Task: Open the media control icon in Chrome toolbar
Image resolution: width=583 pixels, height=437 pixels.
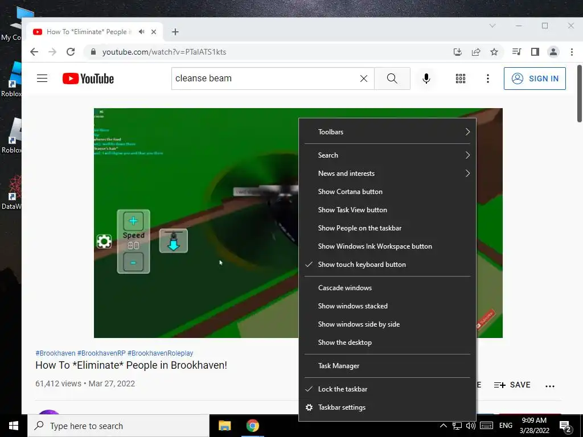Action: (516, 52)
